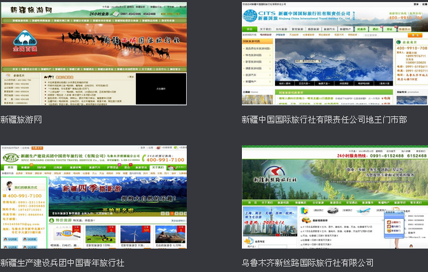
Task: Click the Shanghai skyline promotional banner
Action: point(270,221)
